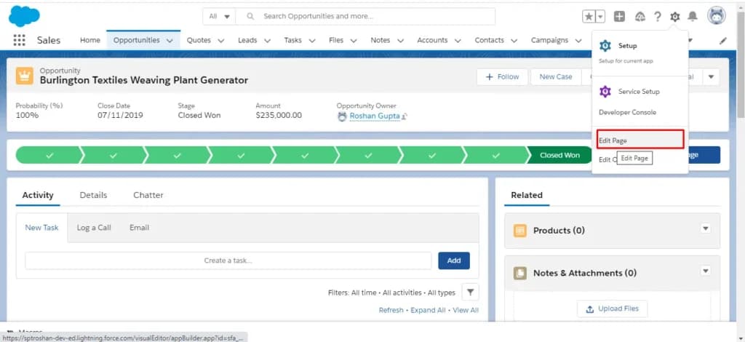Open the user profile avatar
This screenshot has width=745, height=342.
click(717, 16)
